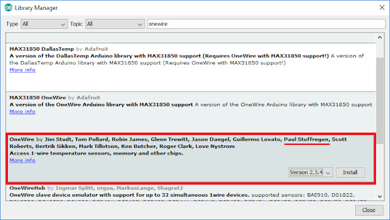Open More info link for MAX31850 DallasTemp
This screenshot has height=220, width=390.
point(23,70)
